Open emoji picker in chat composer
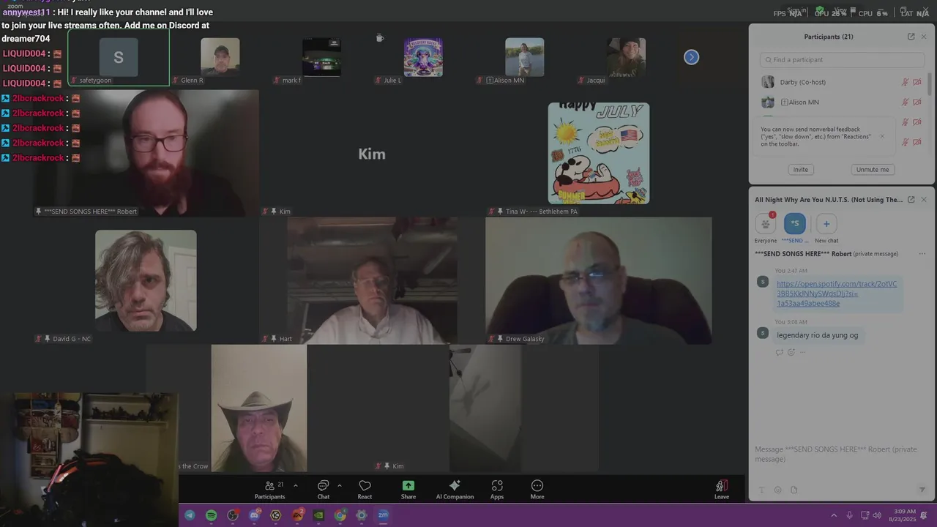937x527 pixels. click(777, 490)
